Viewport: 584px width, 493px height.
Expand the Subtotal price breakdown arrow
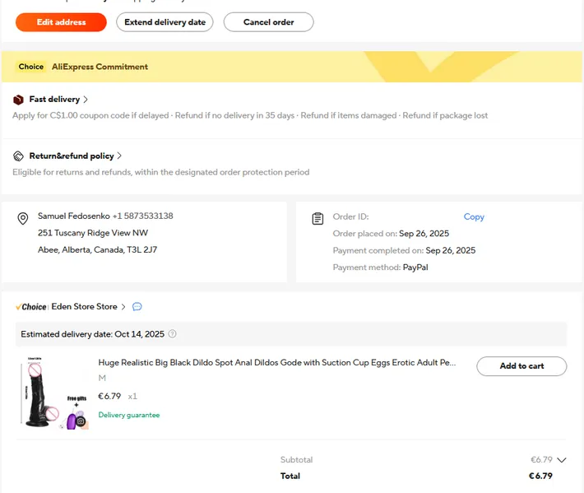click(x=562, y=460)
